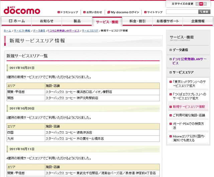This screenshot has height=177, width=214.
Task: Open the 料金・割引 navigation tab
Action: (137, 21)
